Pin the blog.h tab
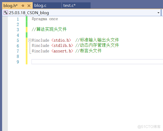This screenshot has height=131, width=163. click(23, 6)
